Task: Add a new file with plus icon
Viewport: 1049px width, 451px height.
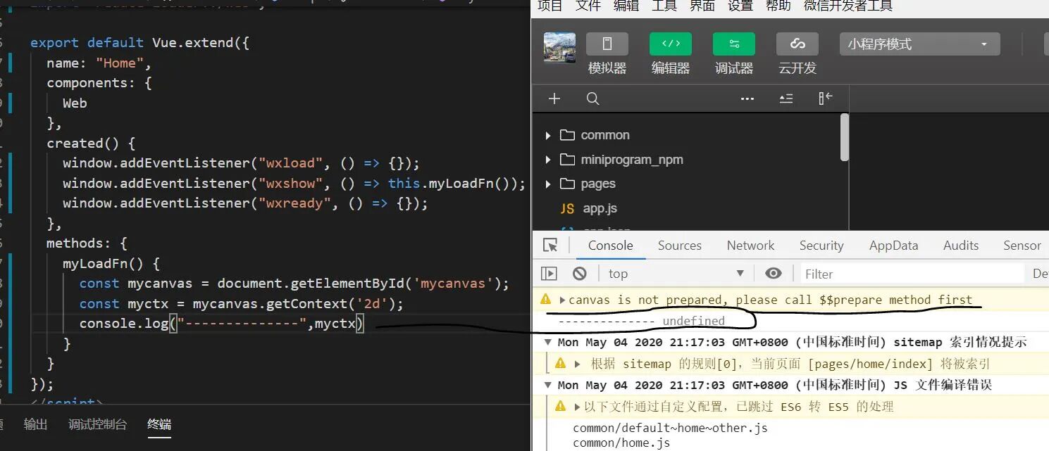Action: [554, 99]
